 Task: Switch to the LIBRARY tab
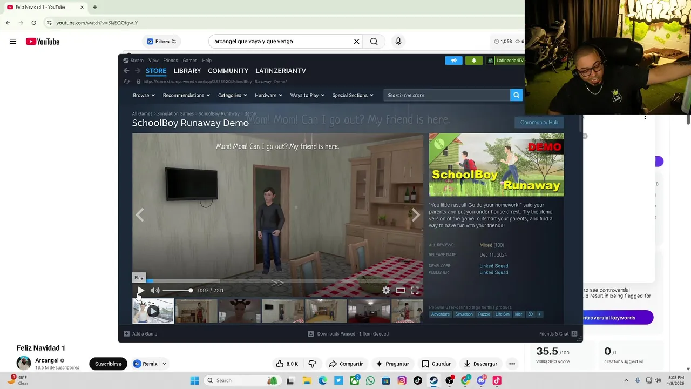pyautogui.click(x=187, y=71)
